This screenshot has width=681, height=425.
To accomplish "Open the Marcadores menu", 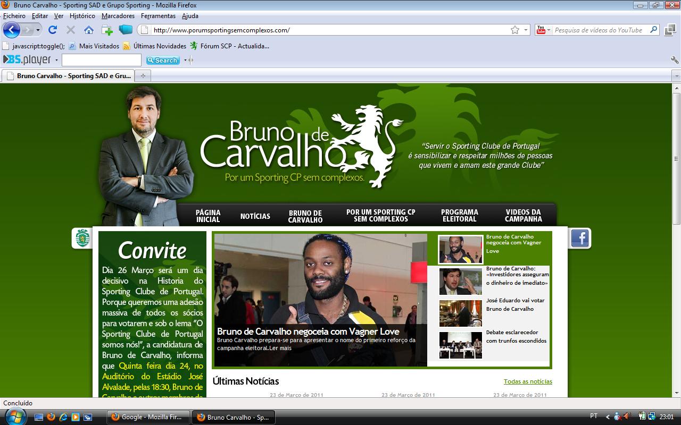I will pyautogui.click(x=118, y=16).
